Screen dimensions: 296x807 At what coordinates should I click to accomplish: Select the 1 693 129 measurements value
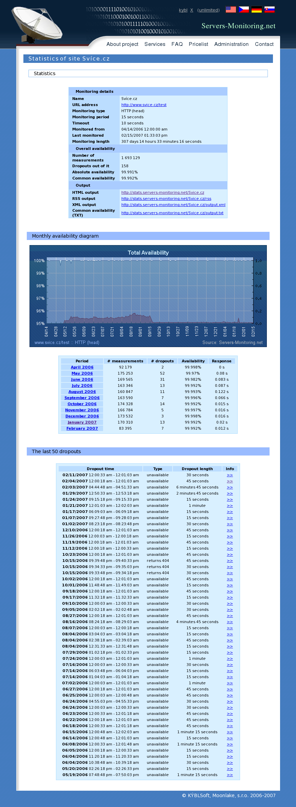131,158
